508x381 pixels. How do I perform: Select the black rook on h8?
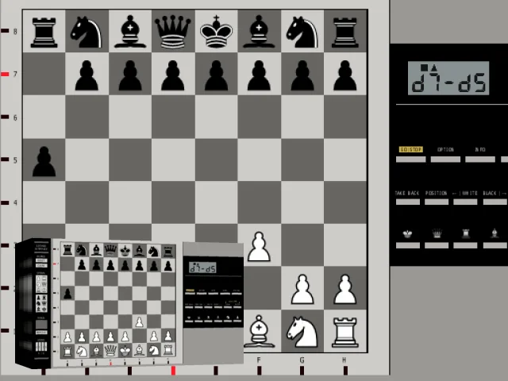(345, 33)
